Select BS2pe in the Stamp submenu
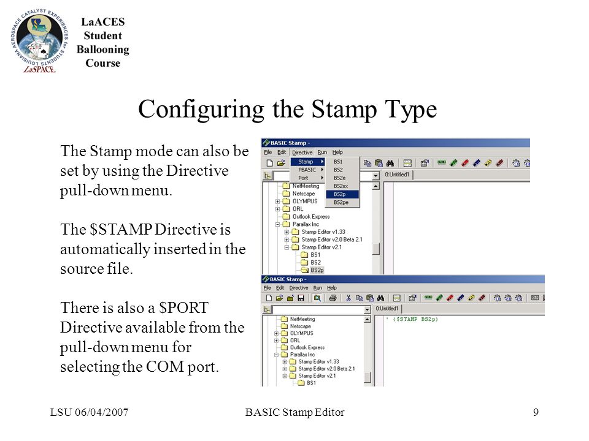The height and width of the screenshot is (441, 589). (342, 202)
